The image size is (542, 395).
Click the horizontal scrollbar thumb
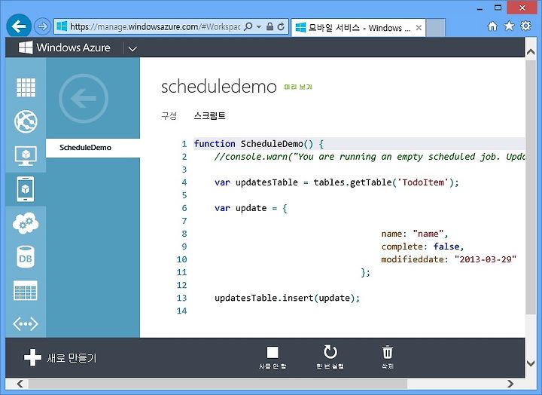[x=218, y=384]
